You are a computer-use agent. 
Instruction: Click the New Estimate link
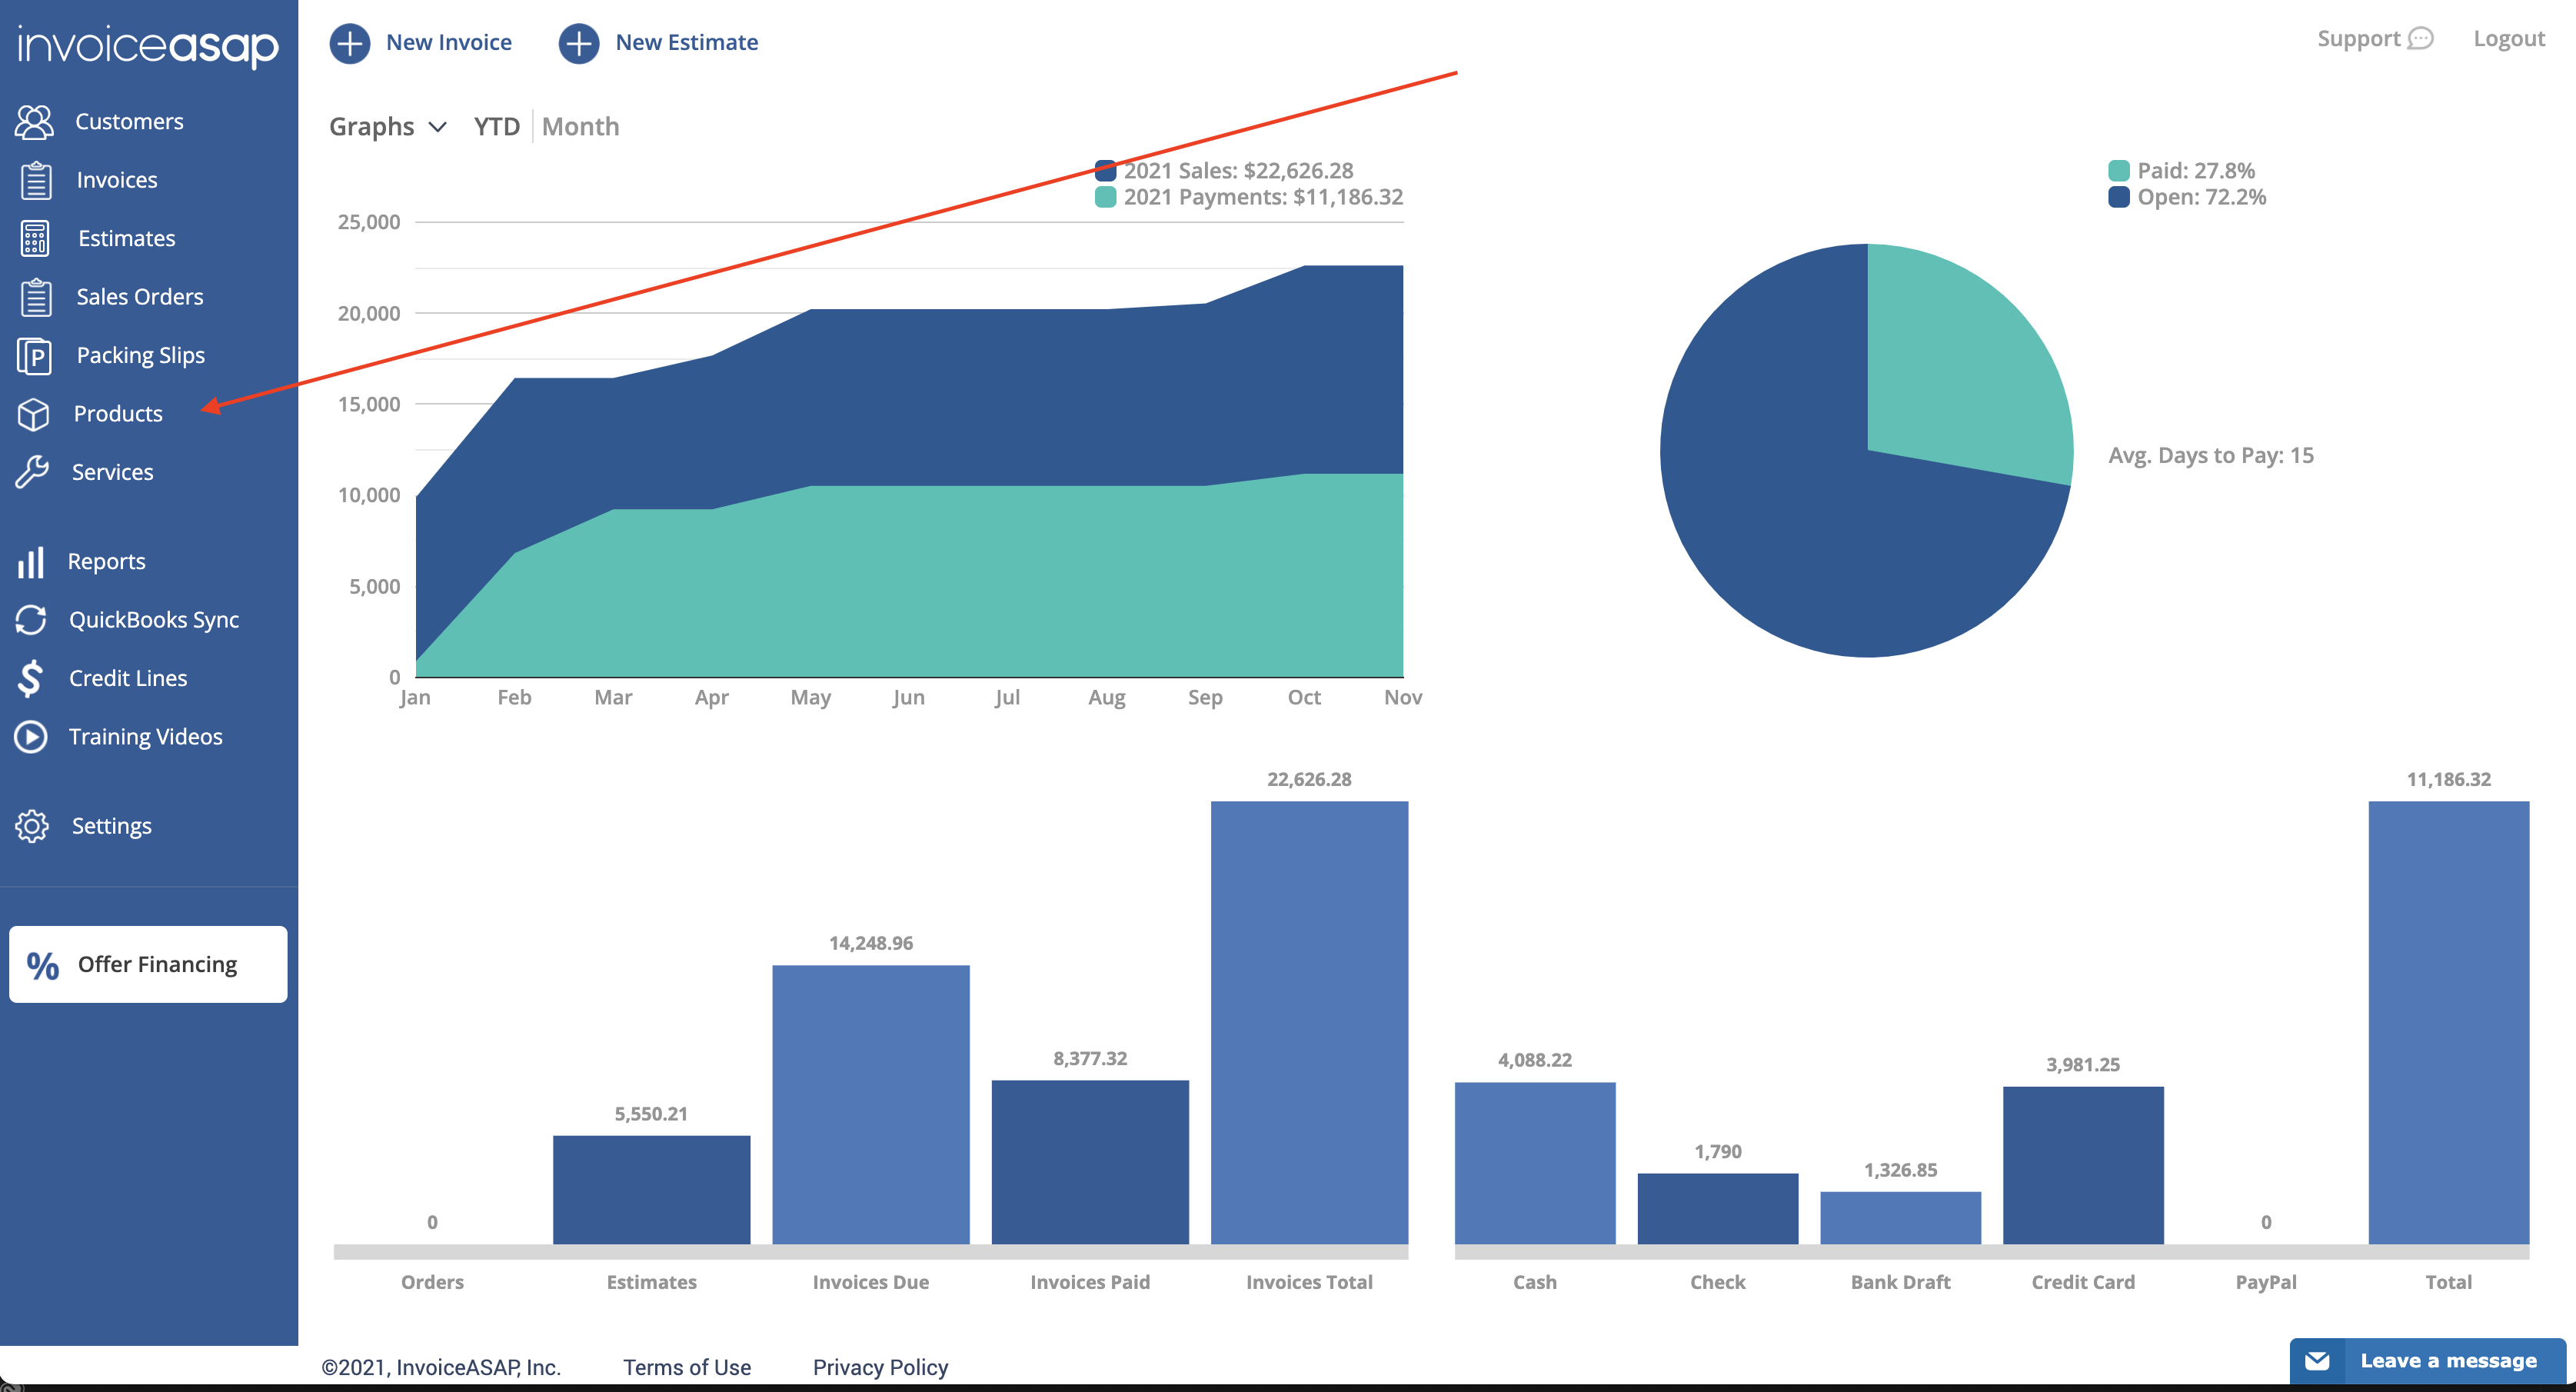686,42
